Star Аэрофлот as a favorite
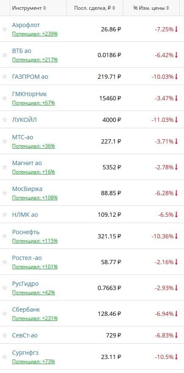Viewport: 184px width, 373px height. point(5,29)
